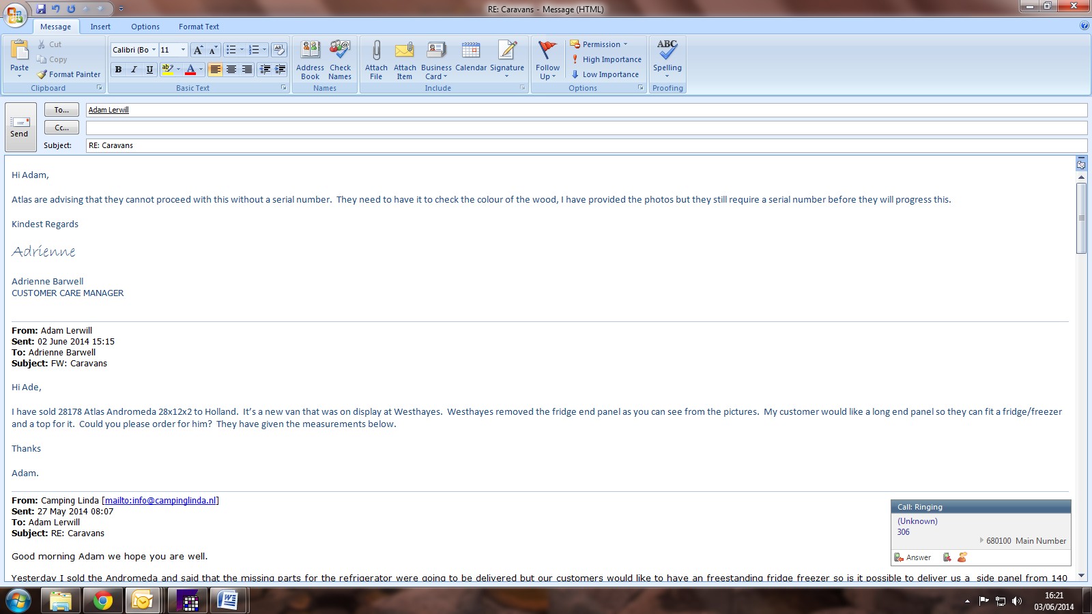Center the paragraph text
The width and height of the screenshot is (1092, 614).
(x=231, y=69)
